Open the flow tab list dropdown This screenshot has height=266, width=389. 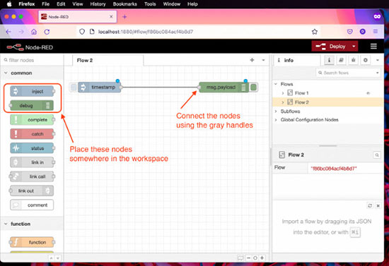(263, 60)
